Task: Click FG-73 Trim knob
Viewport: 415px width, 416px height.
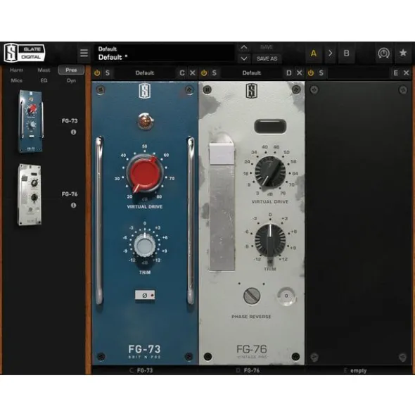Action: 144,245
